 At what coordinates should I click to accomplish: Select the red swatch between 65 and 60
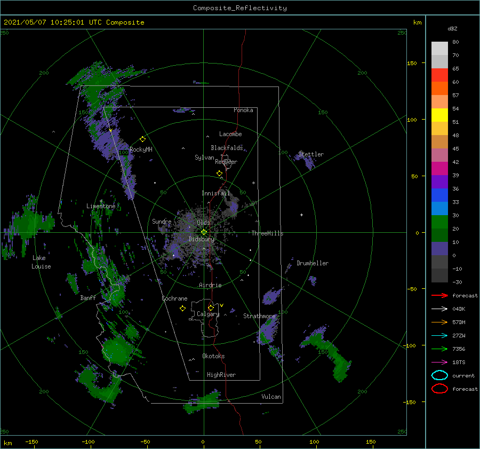[439, 75]
